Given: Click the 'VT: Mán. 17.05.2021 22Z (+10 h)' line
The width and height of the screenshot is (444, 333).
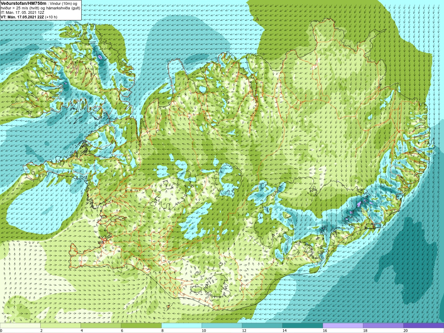Looking at the screenshot, I should (x=29, y=17).
